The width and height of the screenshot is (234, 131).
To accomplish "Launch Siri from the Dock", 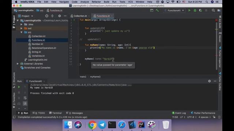I will coord(78,125).
